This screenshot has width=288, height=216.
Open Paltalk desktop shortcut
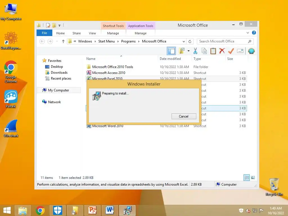11,99
